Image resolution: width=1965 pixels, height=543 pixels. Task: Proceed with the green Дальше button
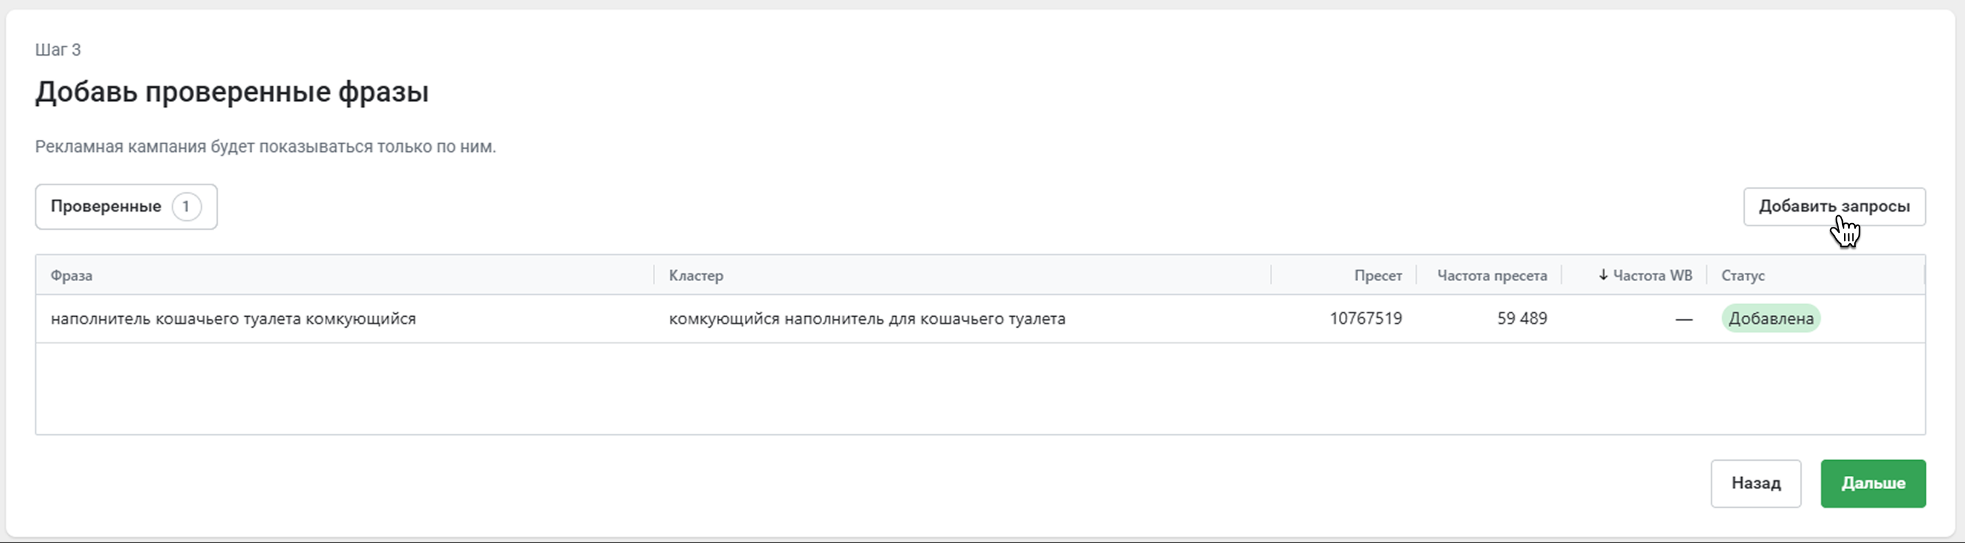tap(1872, 484)
